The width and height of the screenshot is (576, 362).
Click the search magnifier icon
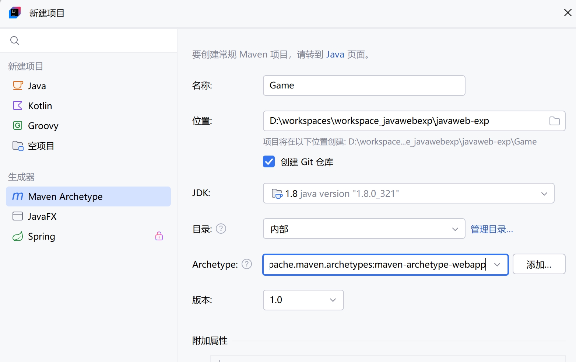15,41
